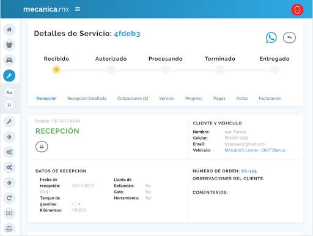
Task: Click the first right-arrow sidebar icon
Action: point(9,137)
